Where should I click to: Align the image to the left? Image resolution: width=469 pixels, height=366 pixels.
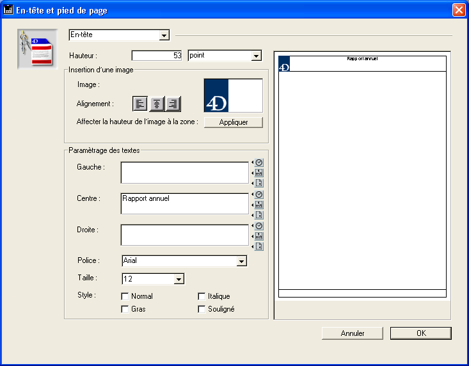[x=140, y=104]
